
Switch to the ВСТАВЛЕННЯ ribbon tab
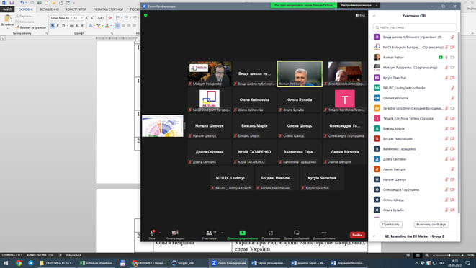point(50,9)
